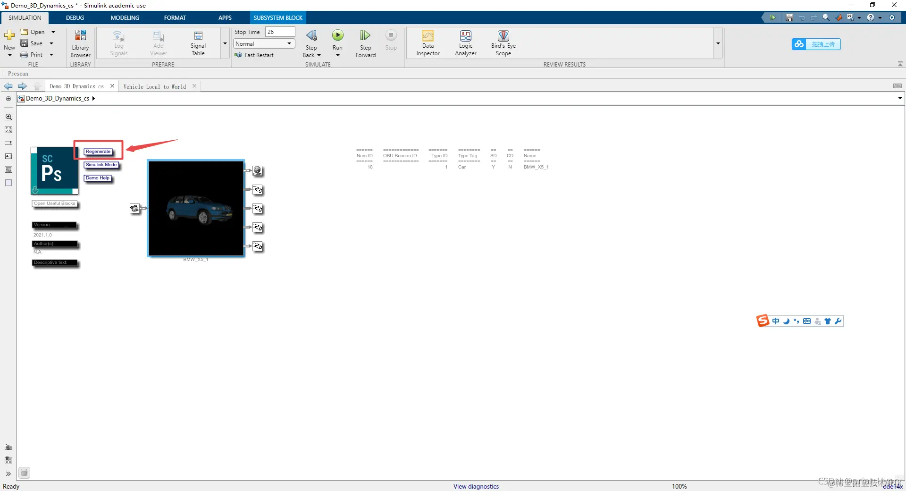
Task: Open the Open dropdown arrow
Action: point(53,32)
